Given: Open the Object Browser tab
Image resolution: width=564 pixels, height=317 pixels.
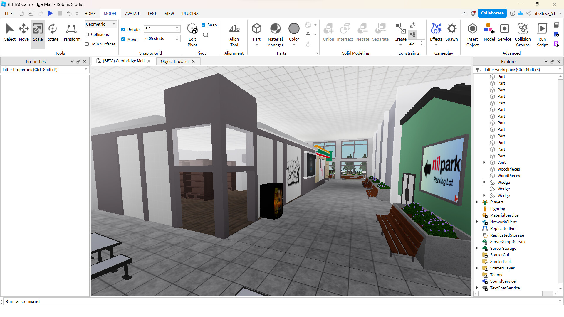Looking at the screenshot, I should tap(174, 61).
